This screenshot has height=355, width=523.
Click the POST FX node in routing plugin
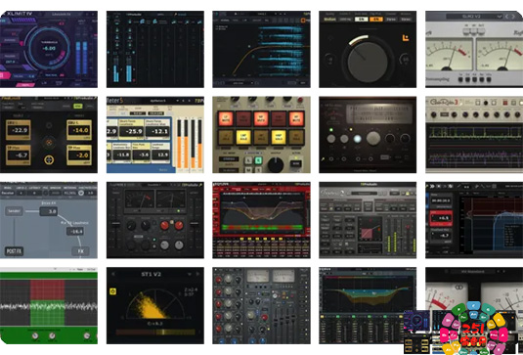14,251
